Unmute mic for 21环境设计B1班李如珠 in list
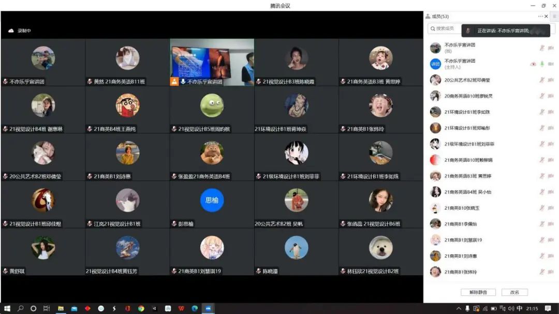Viewport: 559px width, 314px height. pos(542,112)
